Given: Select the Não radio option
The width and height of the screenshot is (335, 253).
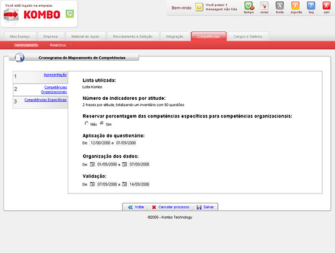Looking at the screenshot, I should (86, 123).
